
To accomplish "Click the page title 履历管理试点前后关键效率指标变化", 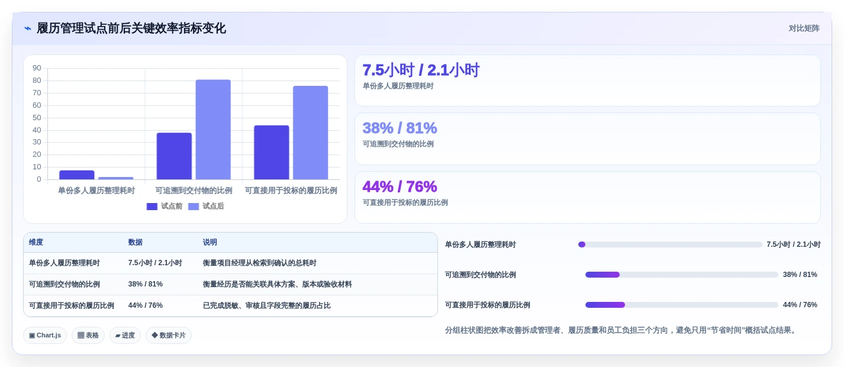I will click(131, 28).
